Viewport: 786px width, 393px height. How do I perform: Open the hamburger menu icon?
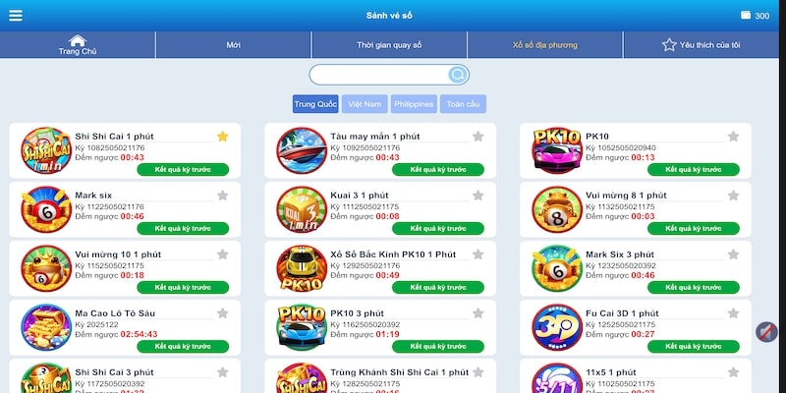pyautogui.click(x=16, y=16)
